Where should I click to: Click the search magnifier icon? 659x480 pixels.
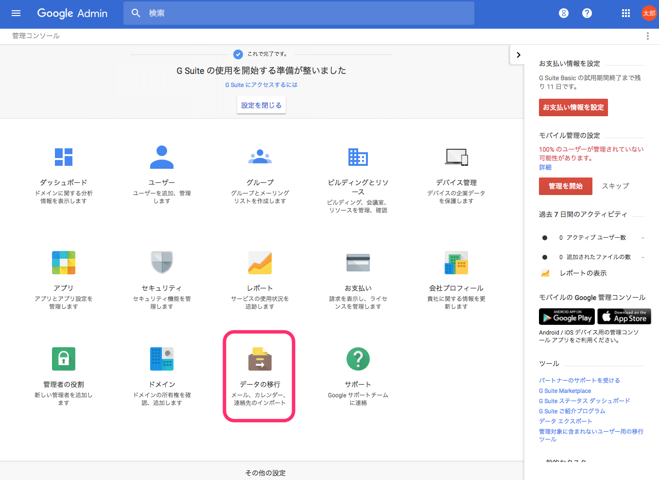click(136, 13)
